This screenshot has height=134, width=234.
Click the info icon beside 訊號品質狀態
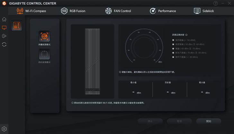186,35
